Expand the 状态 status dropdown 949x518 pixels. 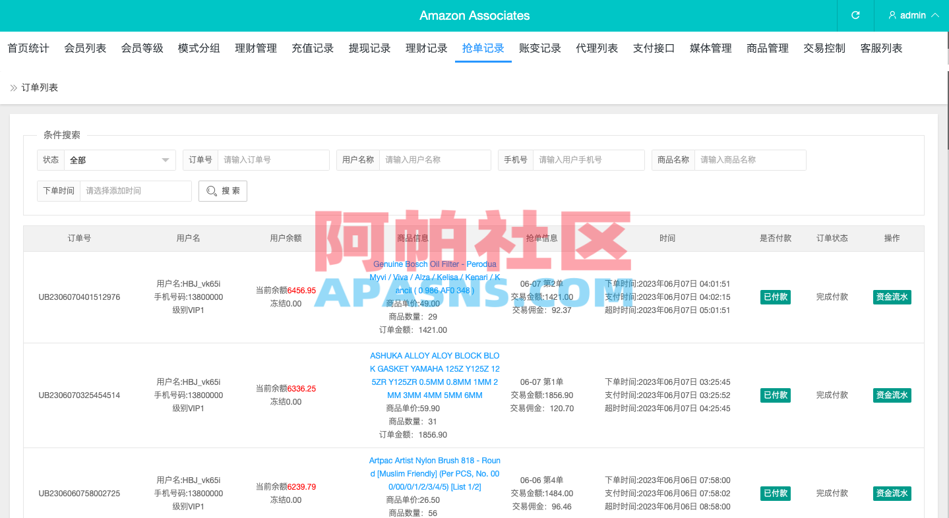[x=120, y=160]
